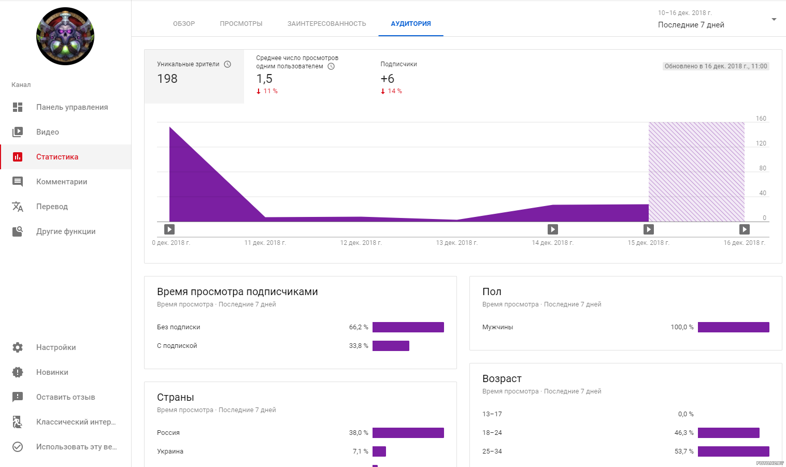Click the Классический интерфейс exit icon
786x467 pixels.
point(18,422)
